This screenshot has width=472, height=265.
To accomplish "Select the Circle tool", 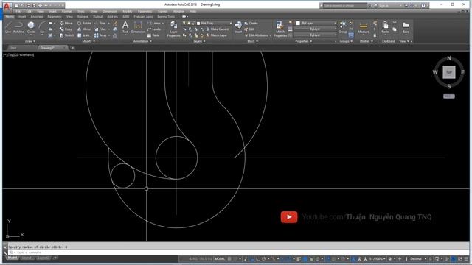I will (x=31, y=27).
